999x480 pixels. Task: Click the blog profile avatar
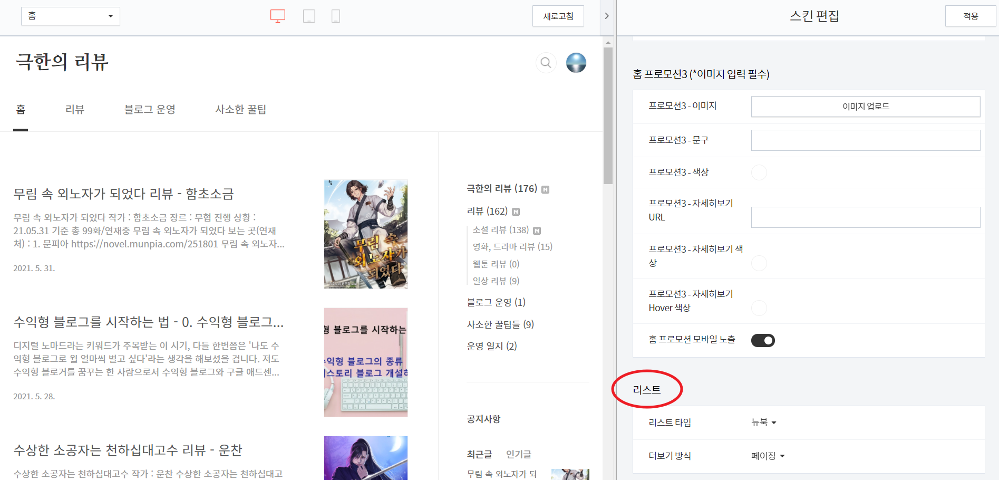click(x=576, y=63)
